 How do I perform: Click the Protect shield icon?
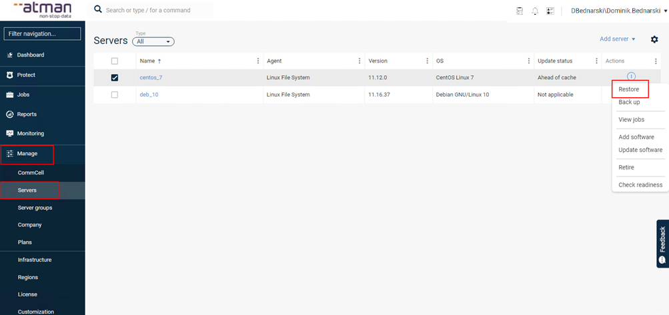[x=10, y=75]
